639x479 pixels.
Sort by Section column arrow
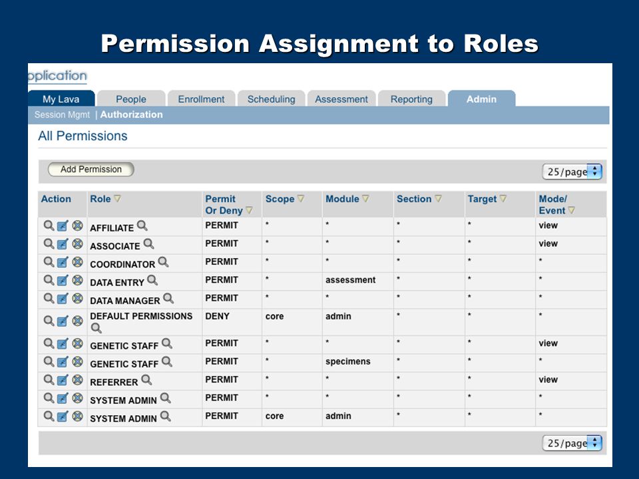click(438, 199)
